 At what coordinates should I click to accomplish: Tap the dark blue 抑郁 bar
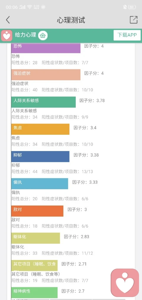click(40, 156)
